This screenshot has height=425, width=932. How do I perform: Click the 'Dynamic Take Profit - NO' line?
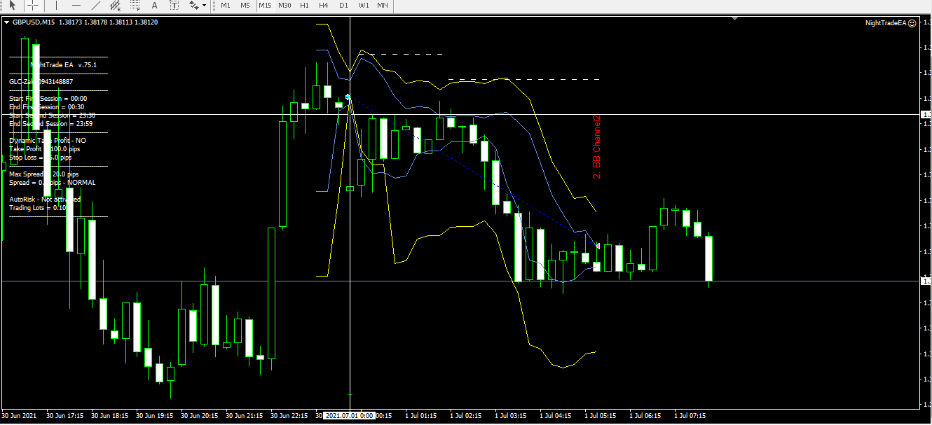point(48,141)
